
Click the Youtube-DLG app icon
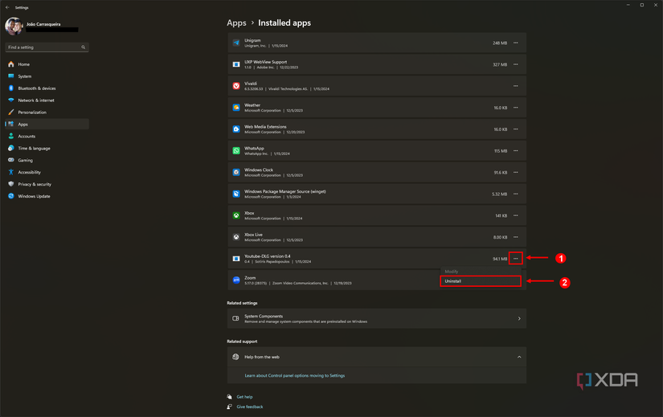[x=236, y=259]
